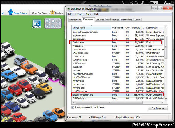Select the NvXDSync.exe process

118,91
